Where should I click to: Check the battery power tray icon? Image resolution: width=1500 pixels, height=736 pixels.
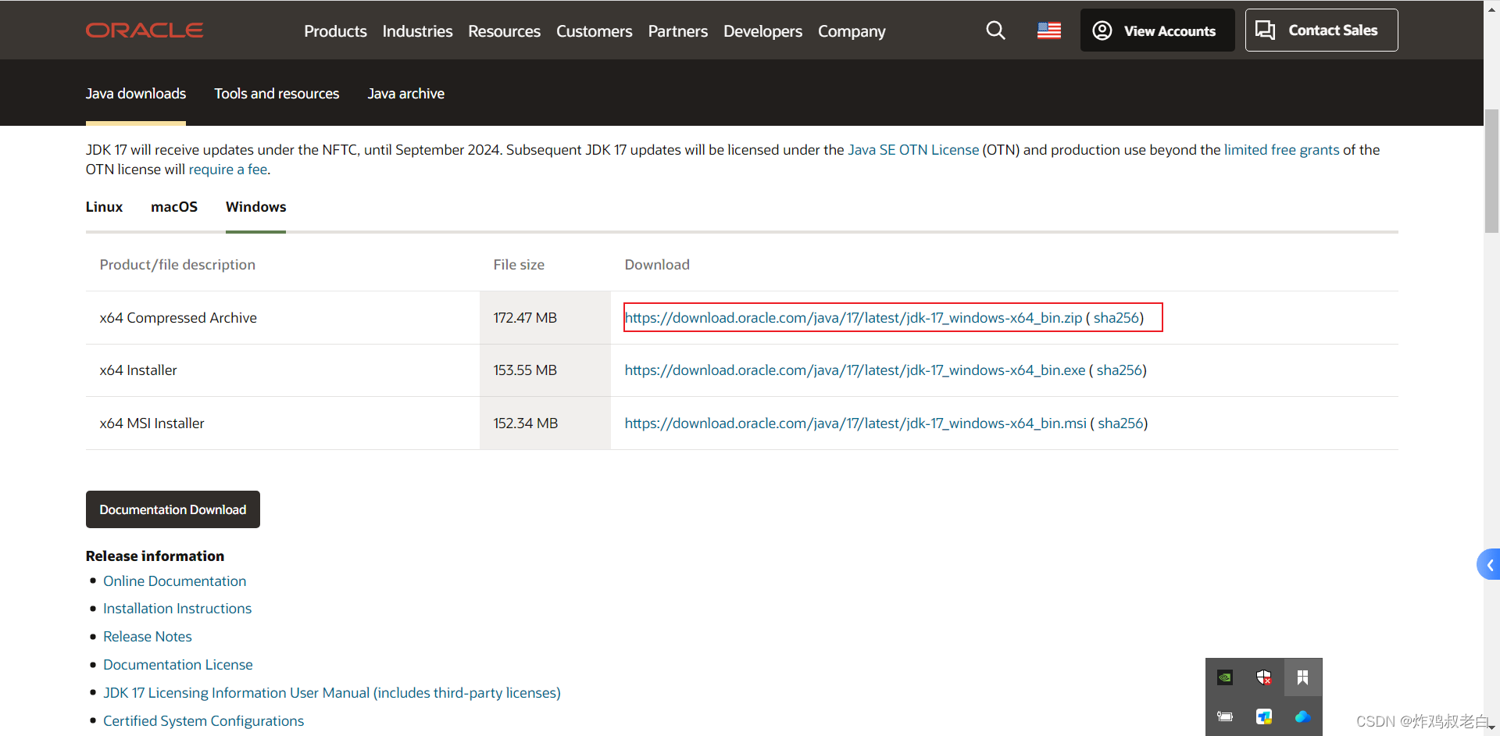point(1225,716)
